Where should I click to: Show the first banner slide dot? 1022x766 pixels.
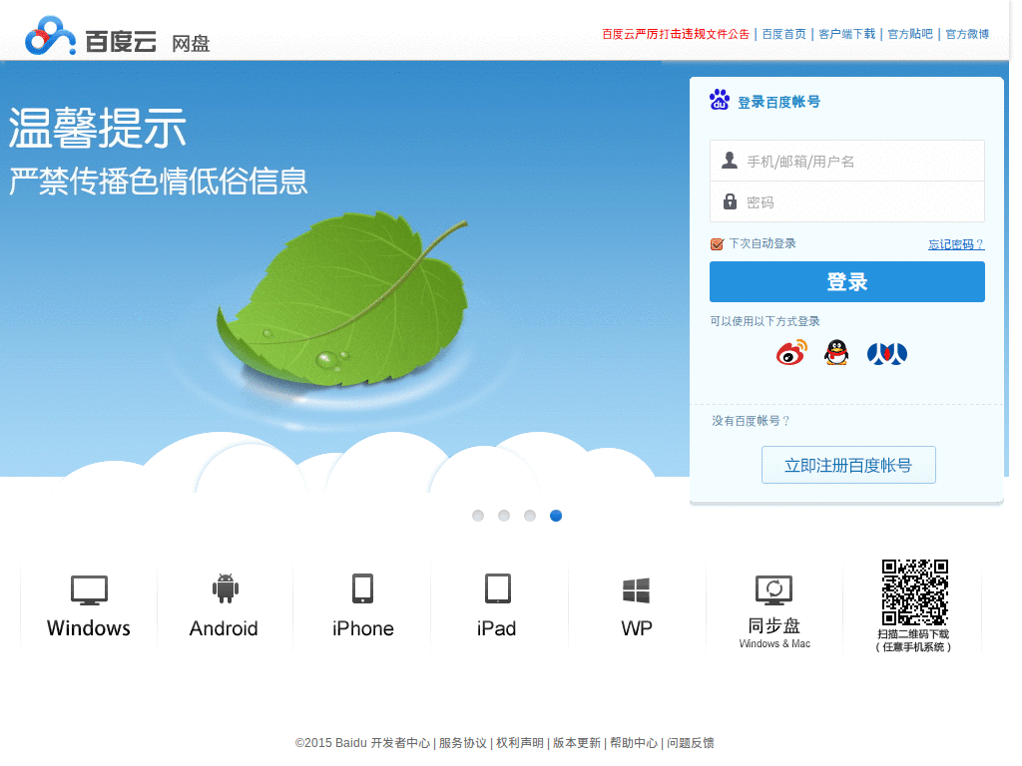click(478, 516)
